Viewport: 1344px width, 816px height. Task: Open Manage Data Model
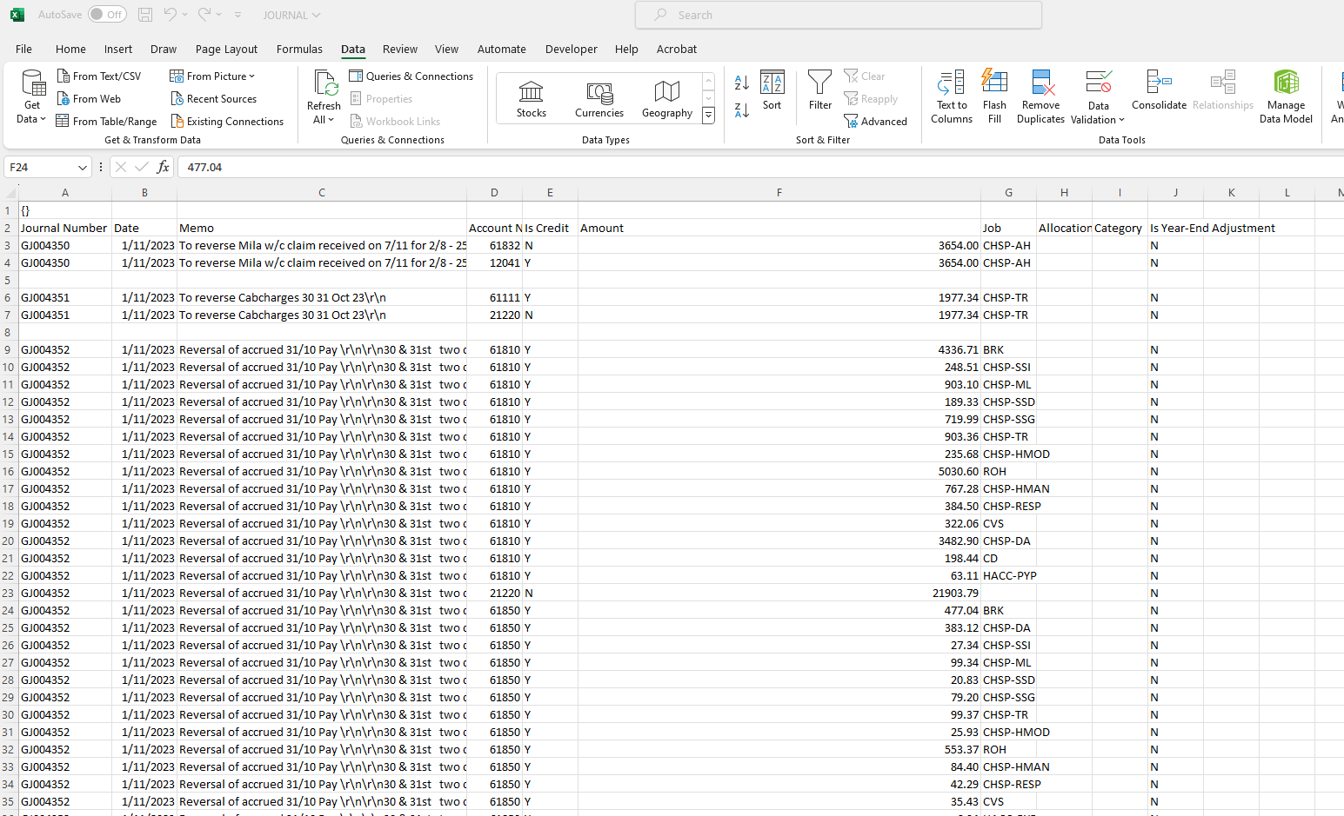(1286, 97)
